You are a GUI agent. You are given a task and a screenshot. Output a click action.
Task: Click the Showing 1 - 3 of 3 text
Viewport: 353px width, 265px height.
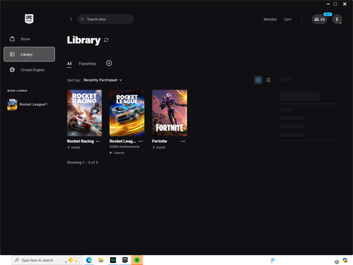83,163
